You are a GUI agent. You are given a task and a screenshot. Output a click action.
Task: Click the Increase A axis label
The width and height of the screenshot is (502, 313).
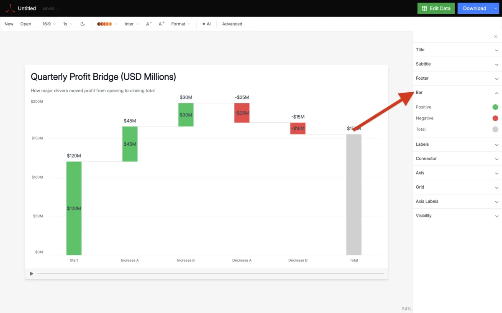(130, 260)
